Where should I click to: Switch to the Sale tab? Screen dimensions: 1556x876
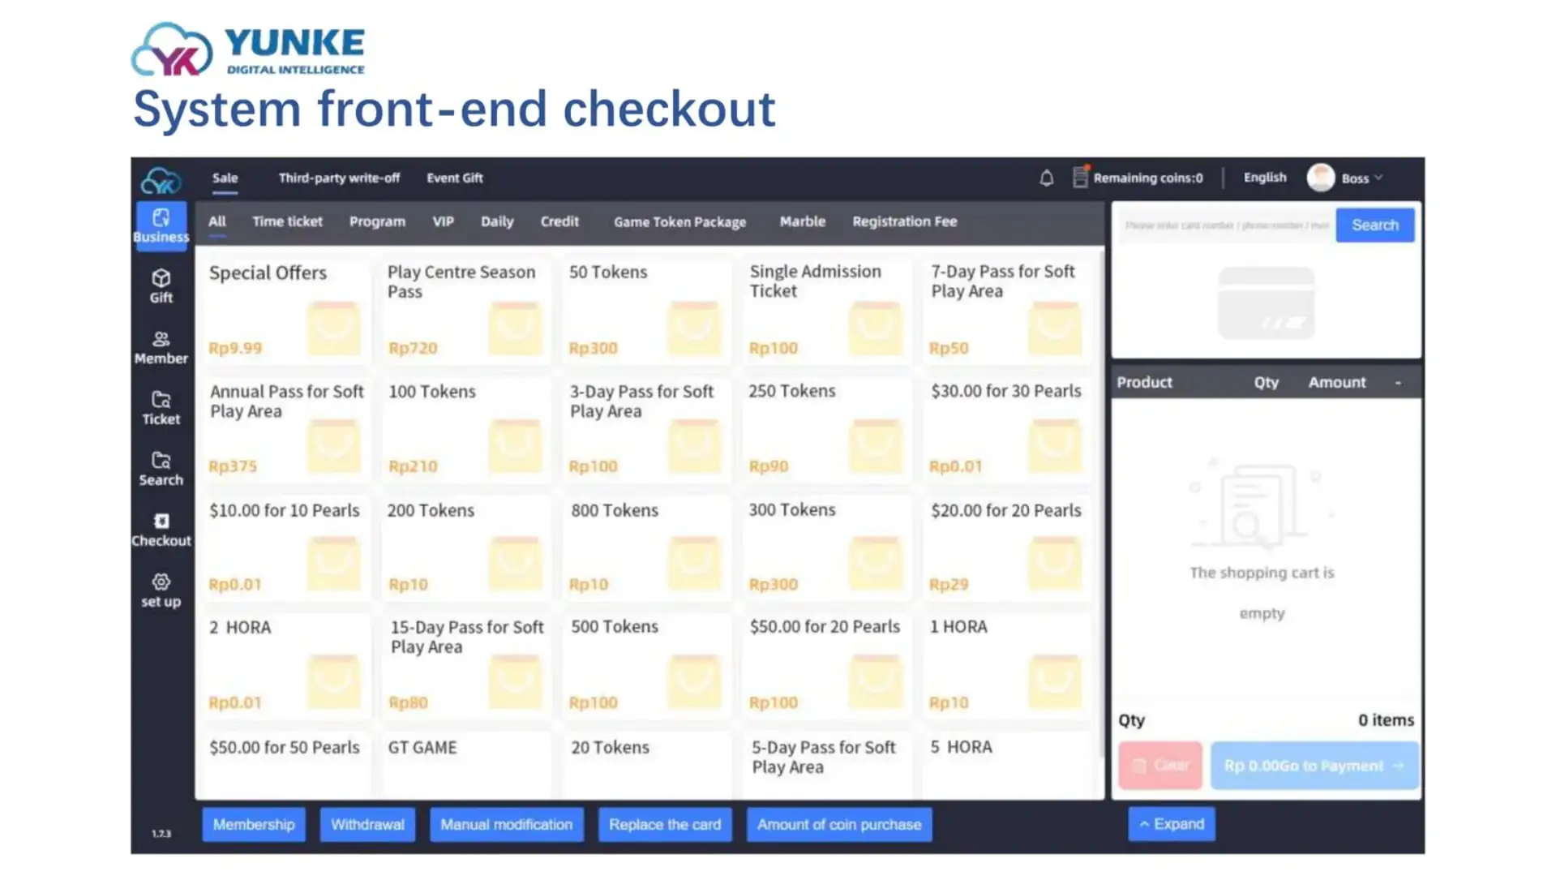(225, 178)
